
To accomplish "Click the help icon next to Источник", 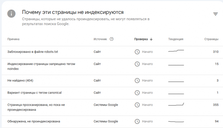I will [111, 39].
